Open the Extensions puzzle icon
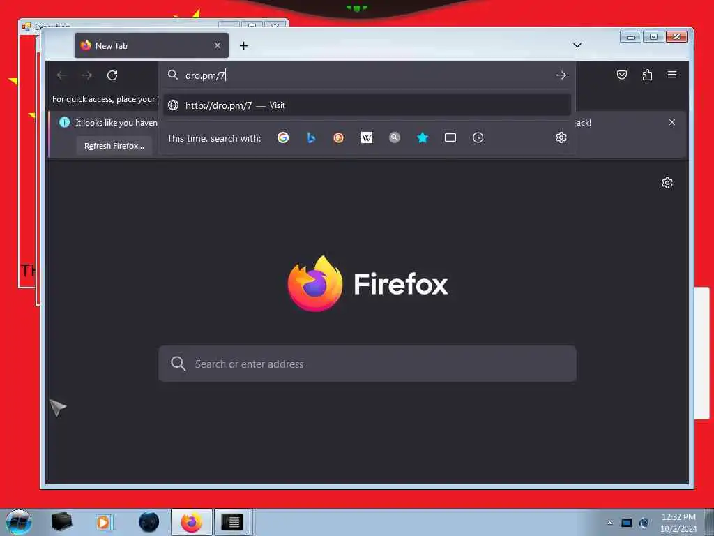The width and height of the screenshot is (714, 536). [x=647, y=75]
